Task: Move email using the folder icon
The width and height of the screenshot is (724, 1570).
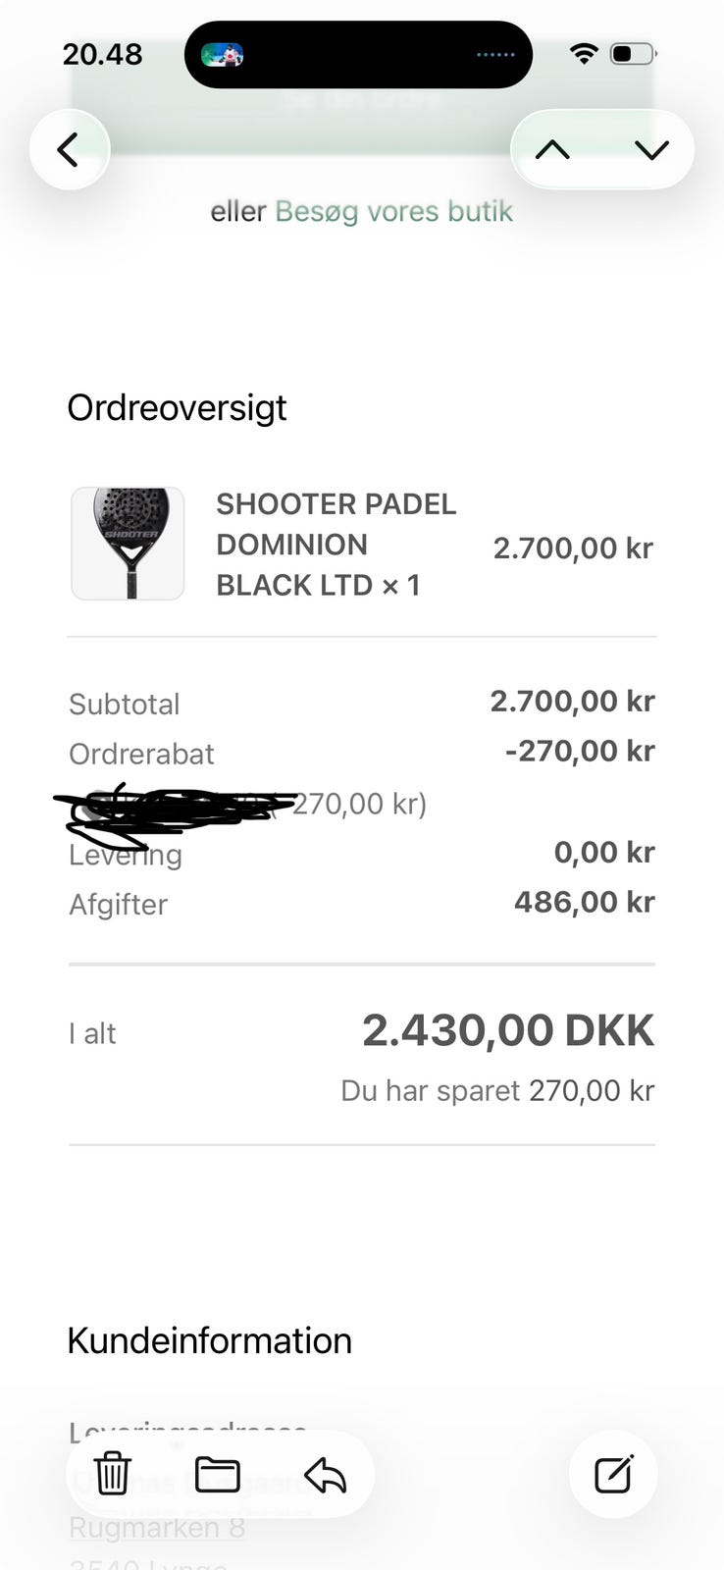Action: [x=217, y=1474]
